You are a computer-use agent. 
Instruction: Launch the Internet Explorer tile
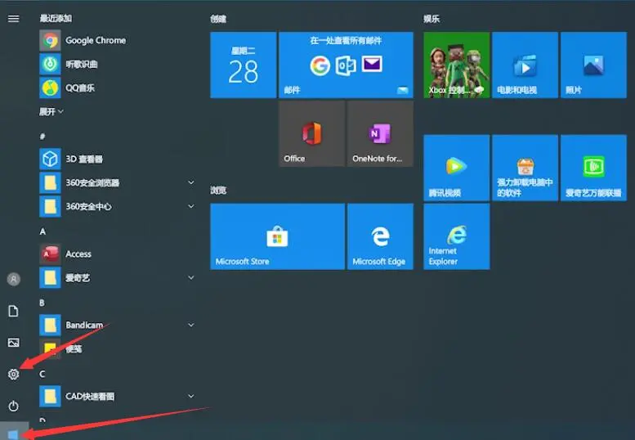[456, 236]
